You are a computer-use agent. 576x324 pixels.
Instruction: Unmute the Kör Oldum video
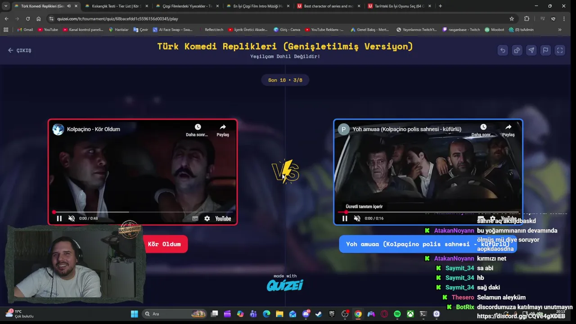72,218
